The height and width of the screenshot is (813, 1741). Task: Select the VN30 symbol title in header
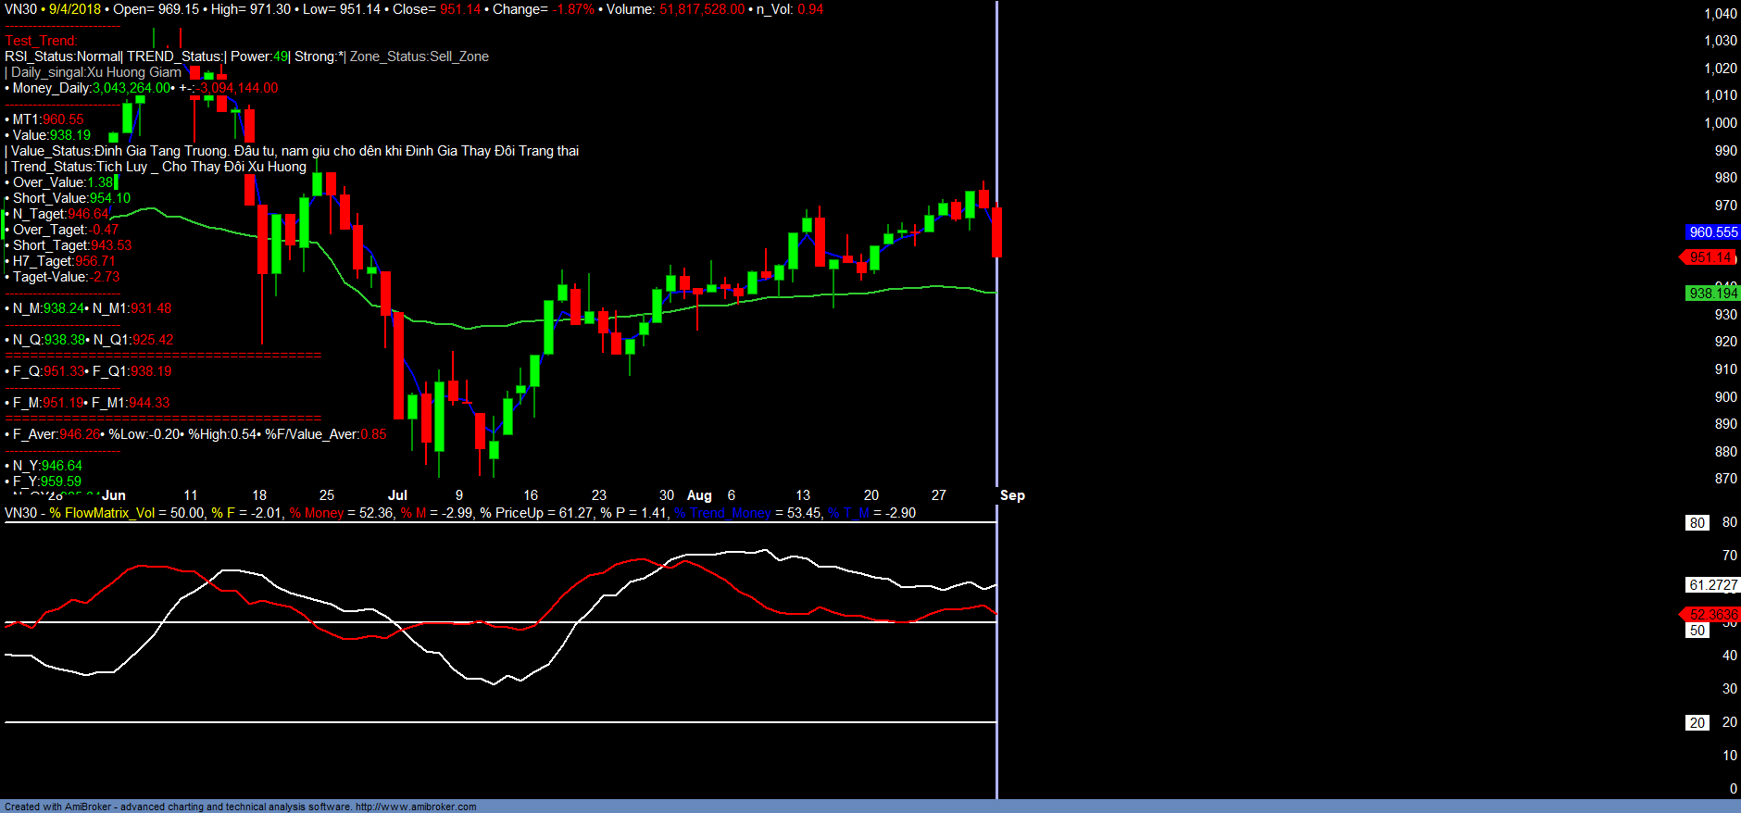coord(20,9)
